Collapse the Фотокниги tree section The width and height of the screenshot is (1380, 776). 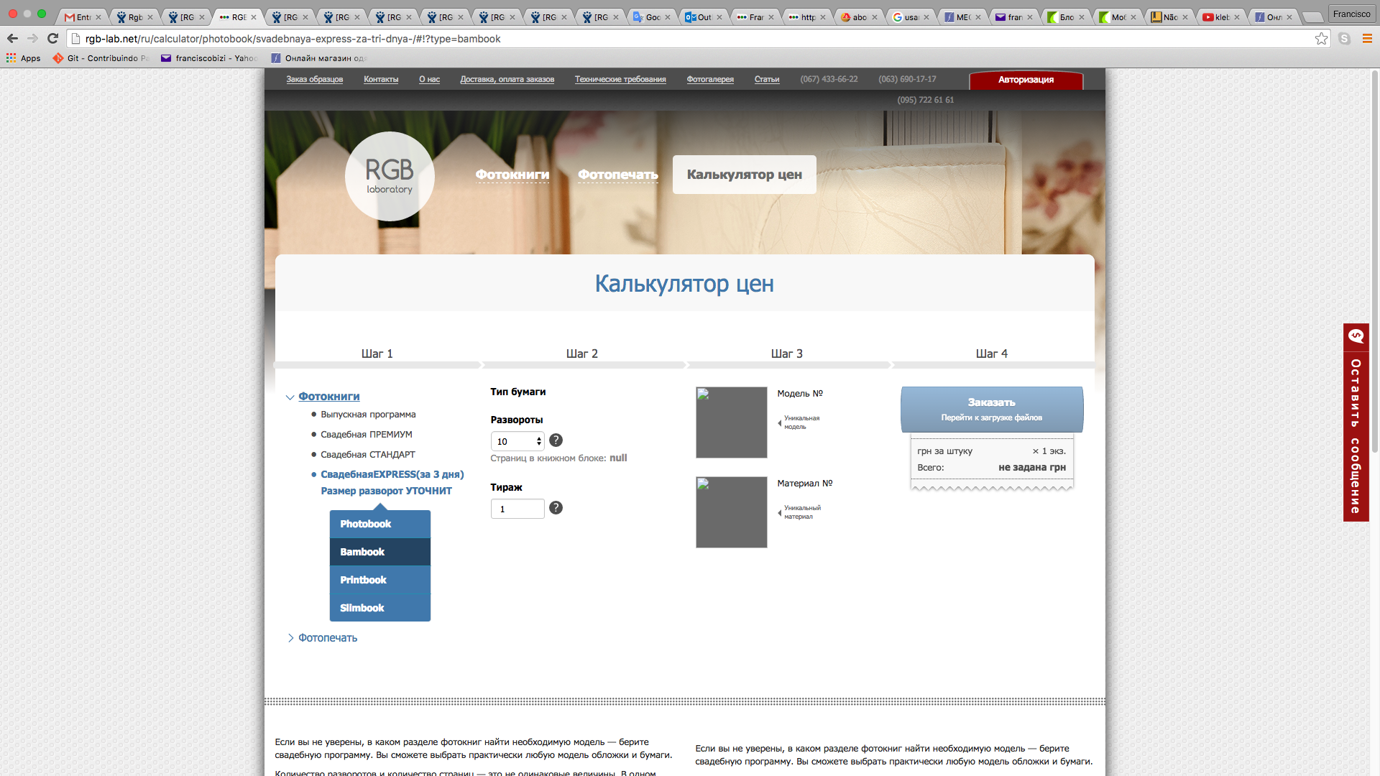(x=328, y=397)
